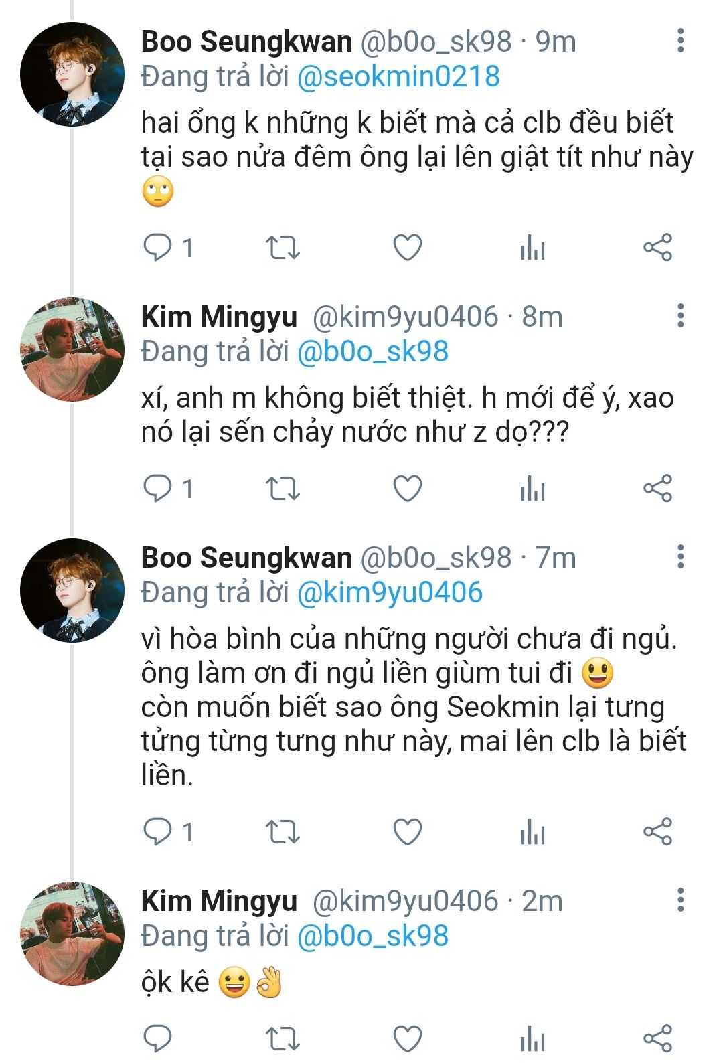The width and height of the screenshot is (723, 1063).
Task: Reply to Boo Seungkwan's 9m tweet
Action: (x=158, y=248)
